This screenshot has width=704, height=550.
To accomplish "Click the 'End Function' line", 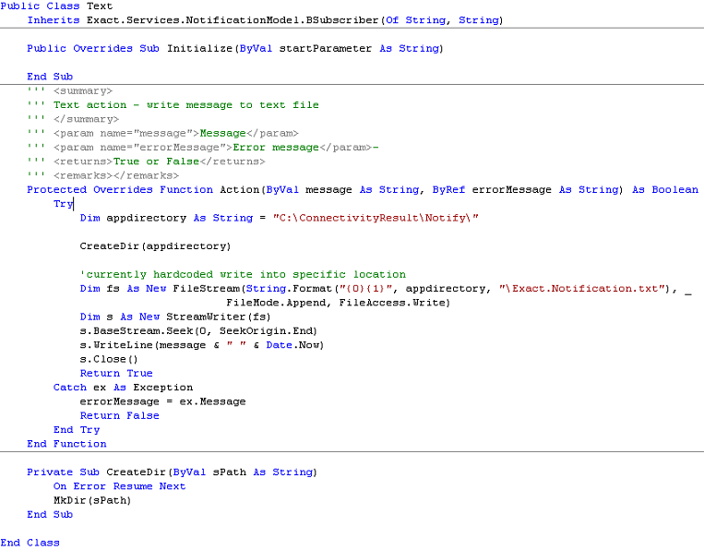I will tap(66, 444).
